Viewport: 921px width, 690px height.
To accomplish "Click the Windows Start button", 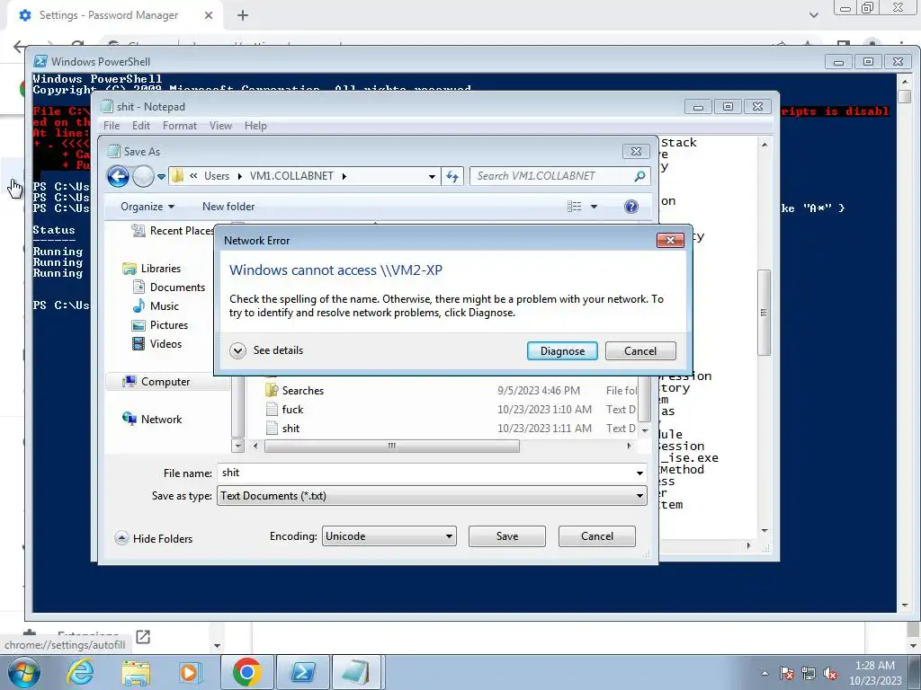I will point(23,672).
